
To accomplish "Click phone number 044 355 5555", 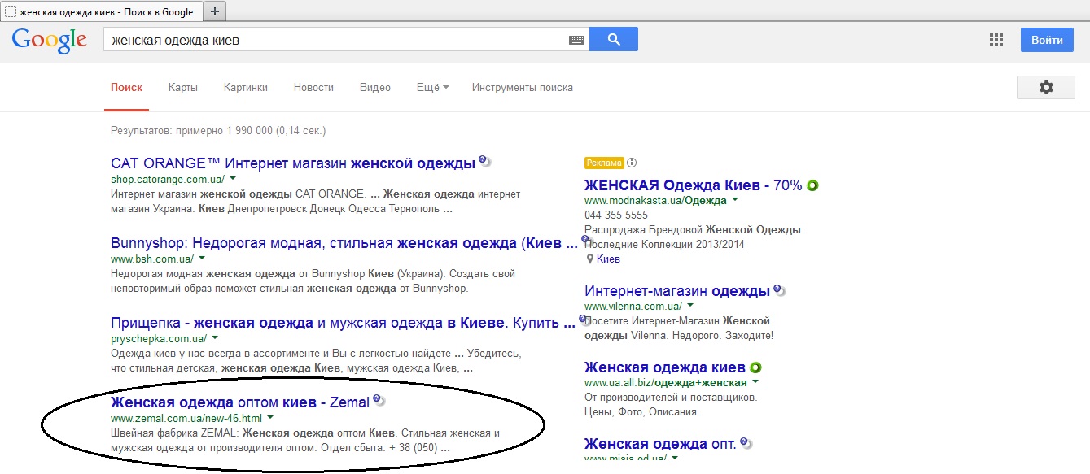I will 616,215.
